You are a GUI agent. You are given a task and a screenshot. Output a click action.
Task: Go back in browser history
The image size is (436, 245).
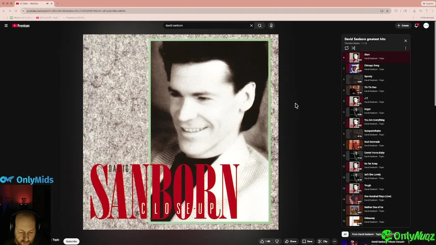[4, 11]
